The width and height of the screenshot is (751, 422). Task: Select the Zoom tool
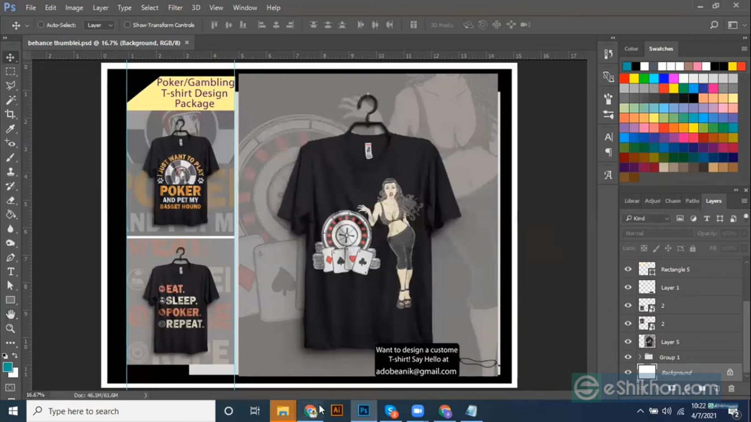point(10,329)
